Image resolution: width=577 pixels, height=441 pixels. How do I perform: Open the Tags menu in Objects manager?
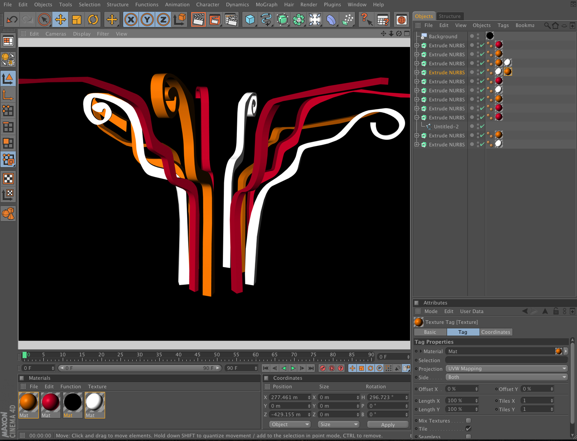point(503,25)
